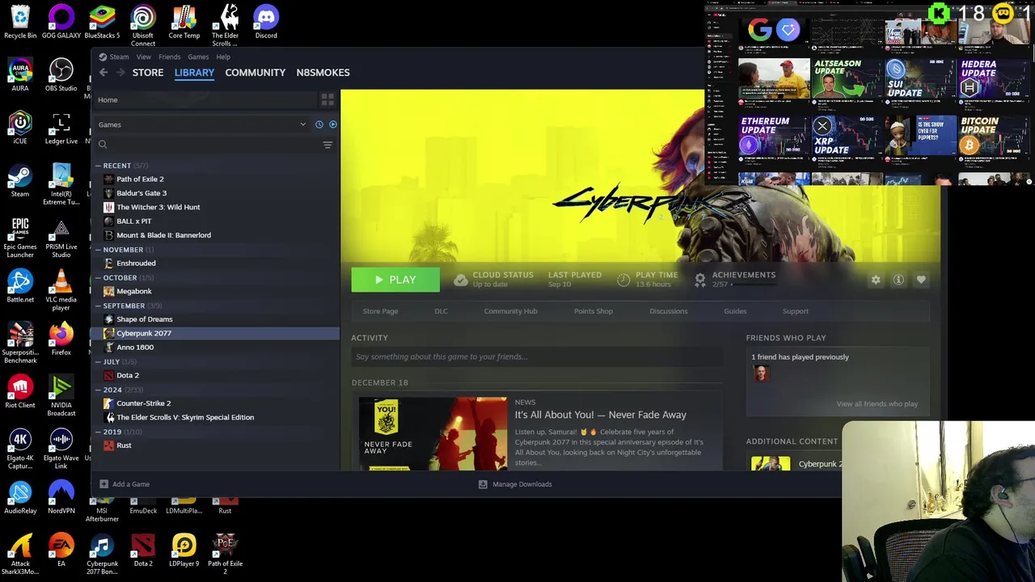Open Epic Games Launcher desktop shortcut
Screen dimensions: 1035x582
[x=20, y=237]
